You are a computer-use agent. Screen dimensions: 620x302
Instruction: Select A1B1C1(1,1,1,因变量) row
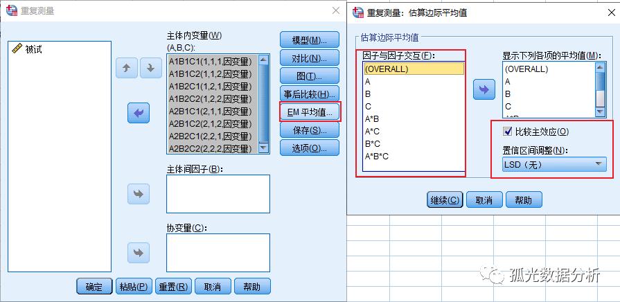[213, 61]
